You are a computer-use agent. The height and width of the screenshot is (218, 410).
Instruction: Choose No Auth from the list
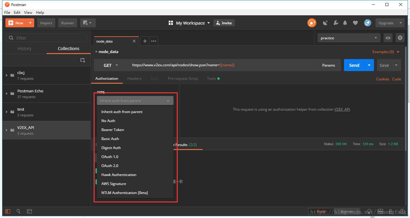(135, 121)
